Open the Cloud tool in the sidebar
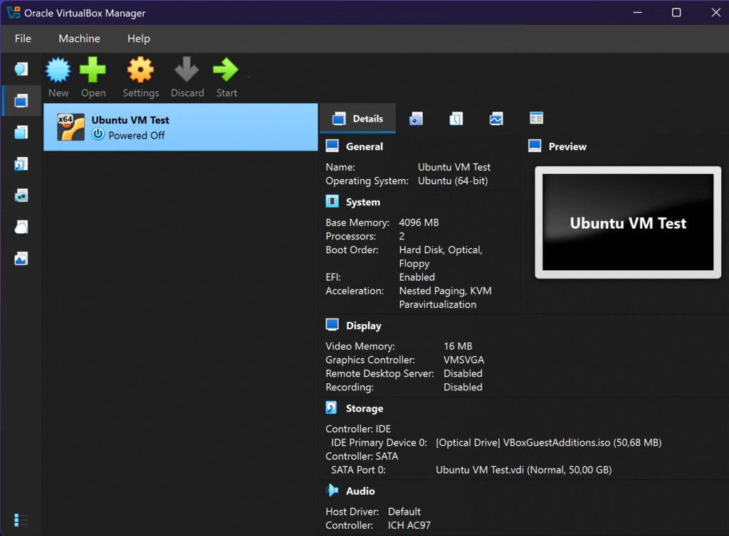Image resolution: width=729 pixels, height=536 pixels. 21,227
